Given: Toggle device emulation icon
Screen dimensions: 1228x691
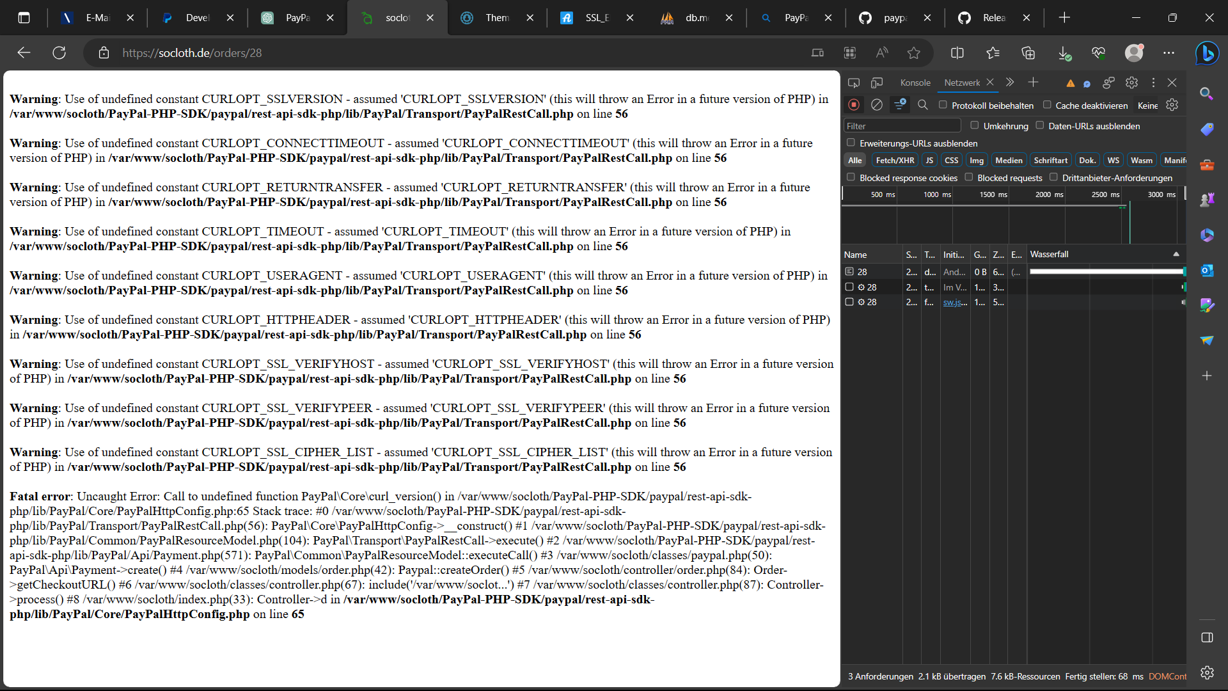Looking at the screenshot, I should pyautogui.click(x=877, y=83).
